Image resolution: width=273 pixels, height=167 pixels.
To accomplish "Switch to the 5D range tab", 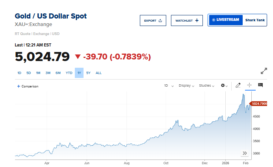I will pos(29,73).
